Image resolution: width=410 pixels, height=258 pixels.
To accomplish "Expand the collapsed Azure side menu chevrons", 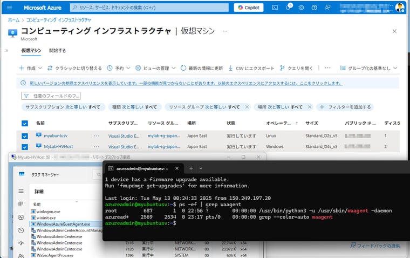I will 7,51.
